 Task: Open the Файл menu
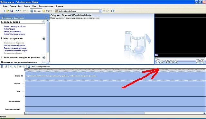[x=5, y=6]
